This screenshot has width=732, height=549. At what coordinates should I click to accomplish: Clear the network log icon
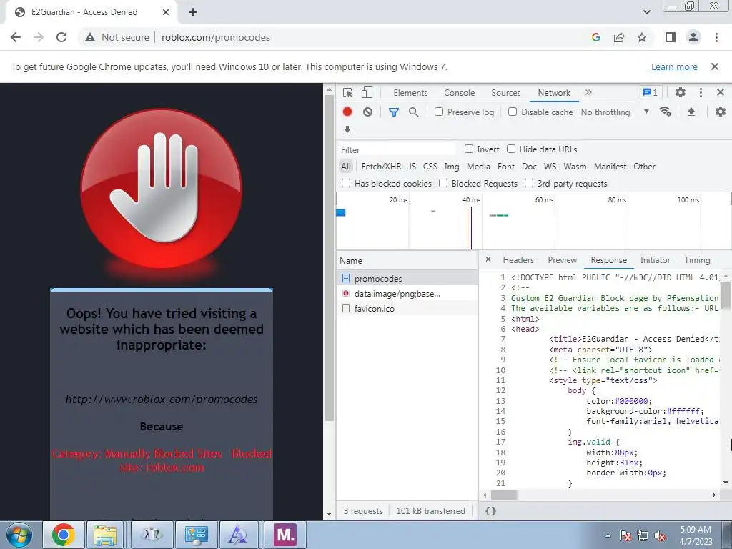368,112
